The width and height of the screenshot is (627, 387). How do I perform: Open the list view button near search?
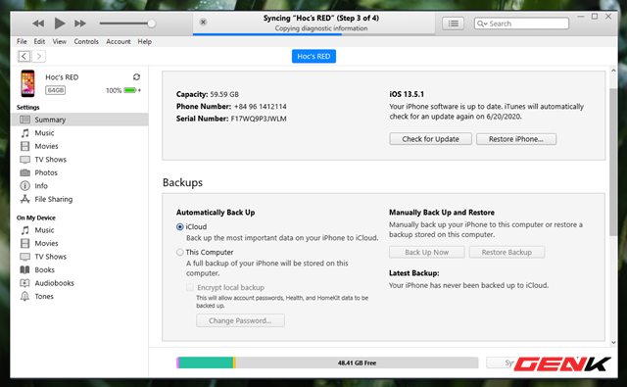tap(453, 24)
